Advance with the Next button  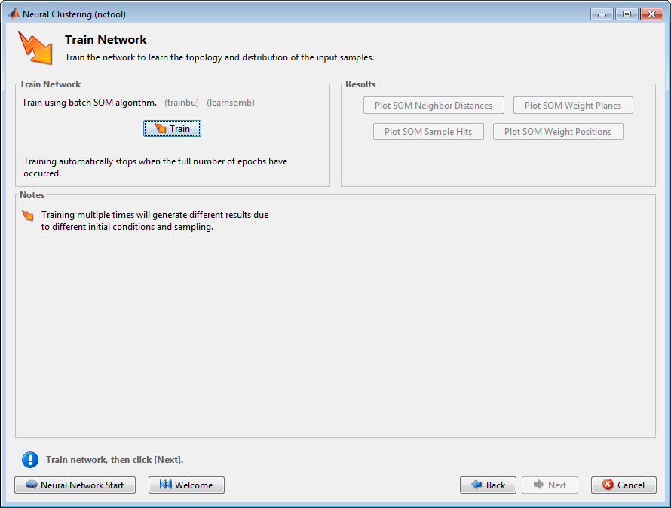(x=550, y=485)
